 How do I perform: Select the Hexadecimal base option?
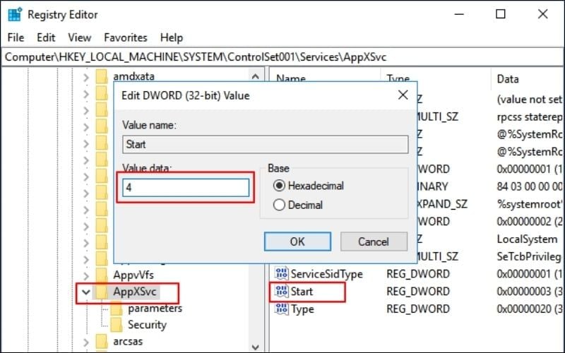point(279,186)
